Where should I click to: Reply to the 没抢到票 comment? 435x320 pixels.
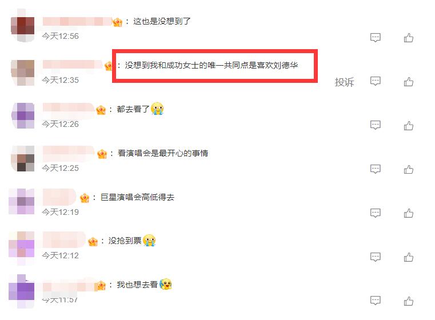(376, 257)
